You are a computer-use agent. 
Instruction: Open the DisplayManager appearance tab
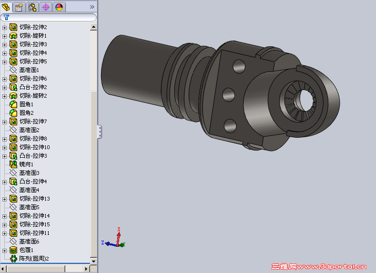(x=59, y=7)
